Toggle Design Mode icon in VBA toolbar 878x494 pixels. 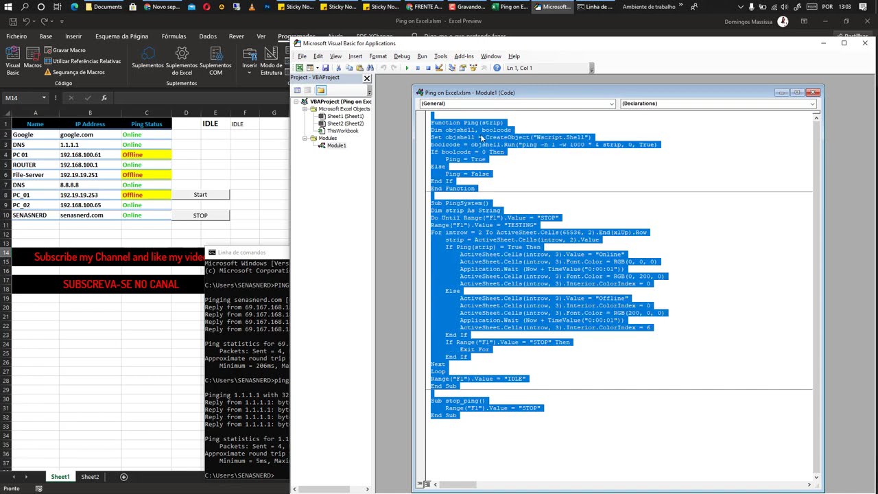[x=439, y=68]
